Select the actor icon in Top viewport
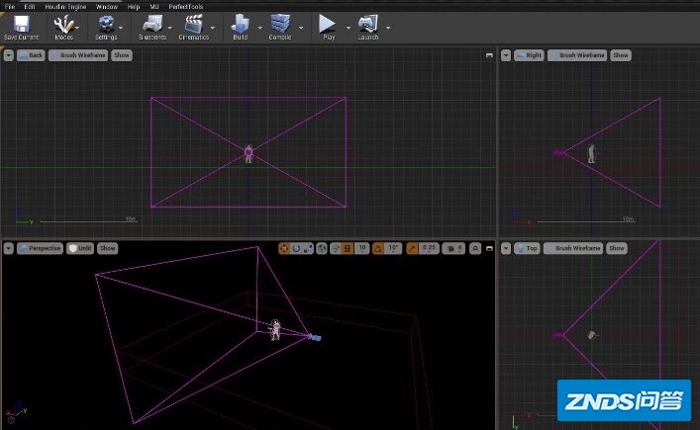The width and height of the screenshot is (700, 430). click(x=591, y=335)
